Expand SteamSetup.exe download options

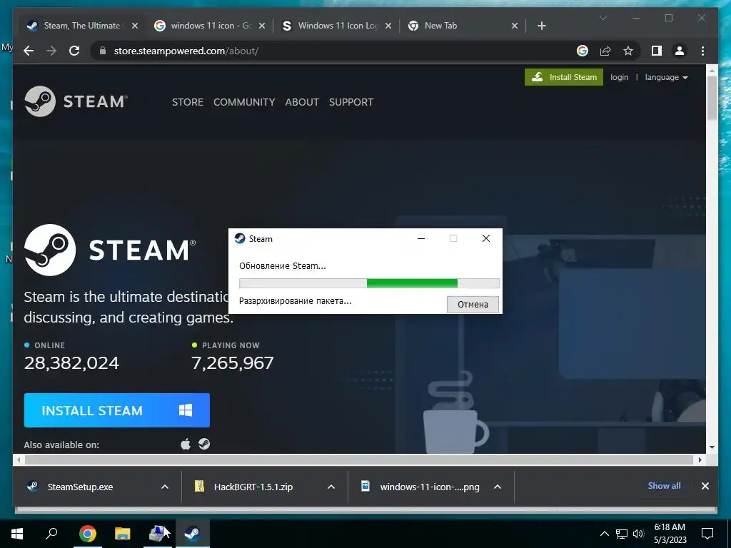tap(165, 487)
